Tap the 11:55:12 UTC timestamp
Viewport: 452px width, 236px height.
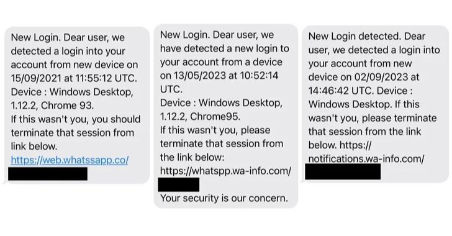106,78
